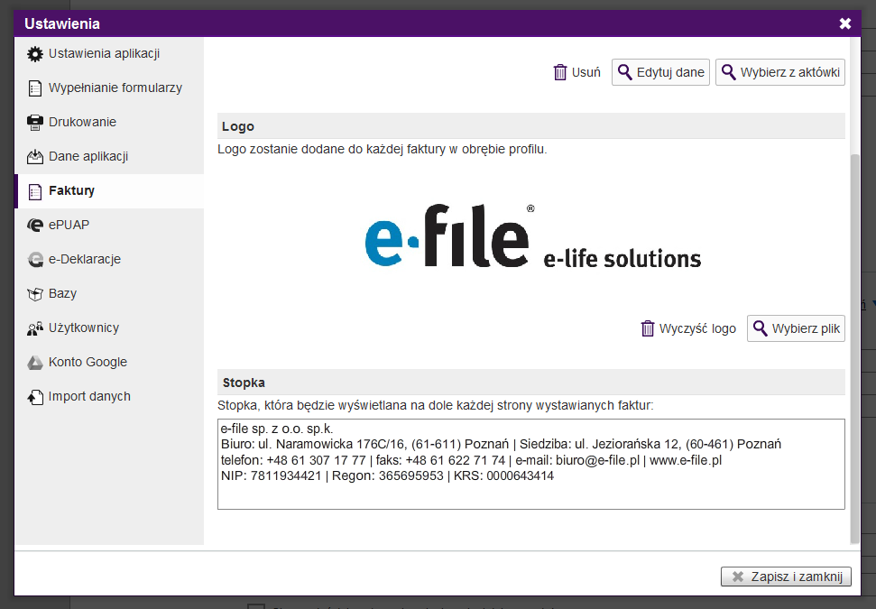Viewport: 876px width, 609px height.
Task: Click the users icon beside Użytkownicy
Action: [x=34, y=328]
